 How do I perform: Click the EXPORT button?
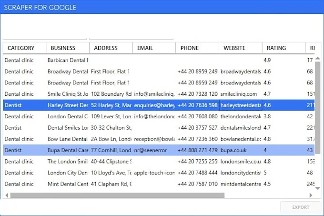301,207
